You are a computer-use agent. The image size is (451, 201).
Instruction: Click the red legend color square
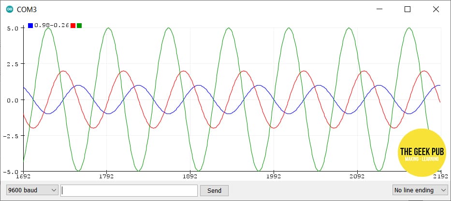coord(73,26)
